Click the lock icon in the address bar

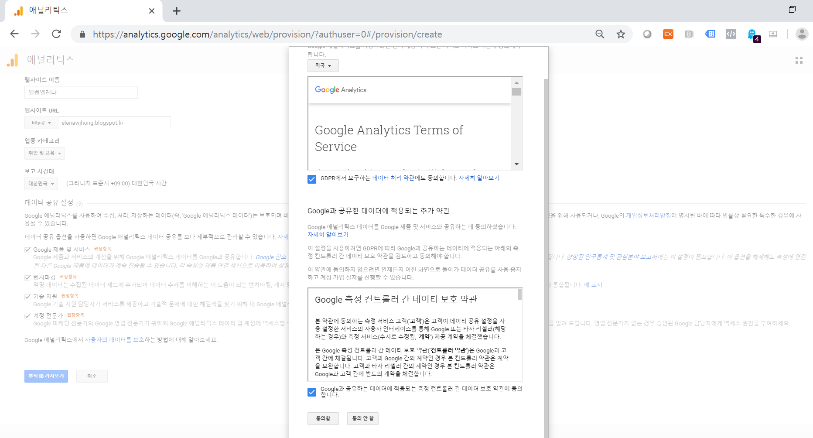click(x=82, y=34)
